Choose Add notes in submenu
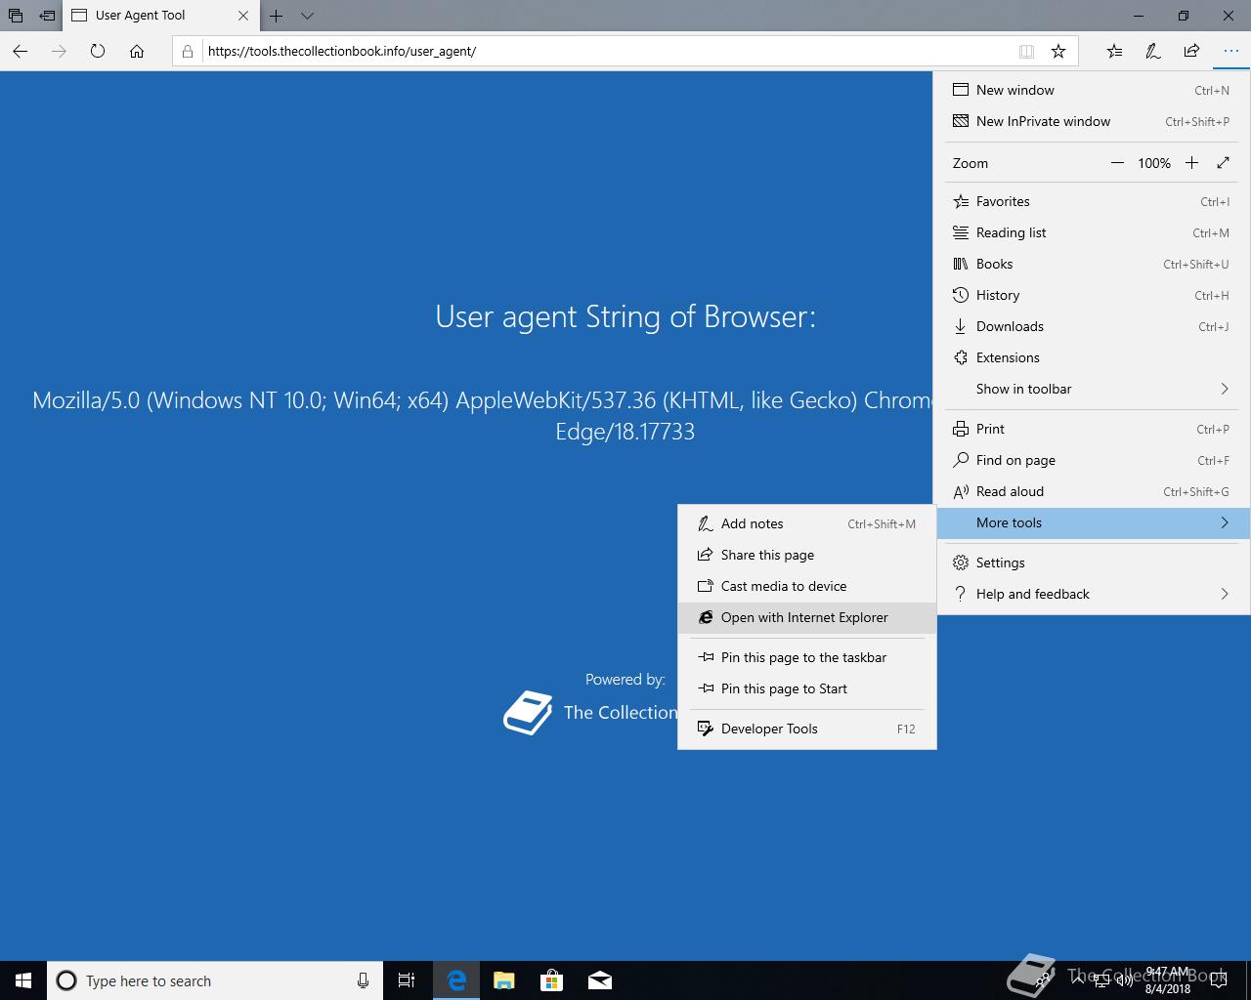Screen dimensions: 1251x1000 tap(806, 523)
